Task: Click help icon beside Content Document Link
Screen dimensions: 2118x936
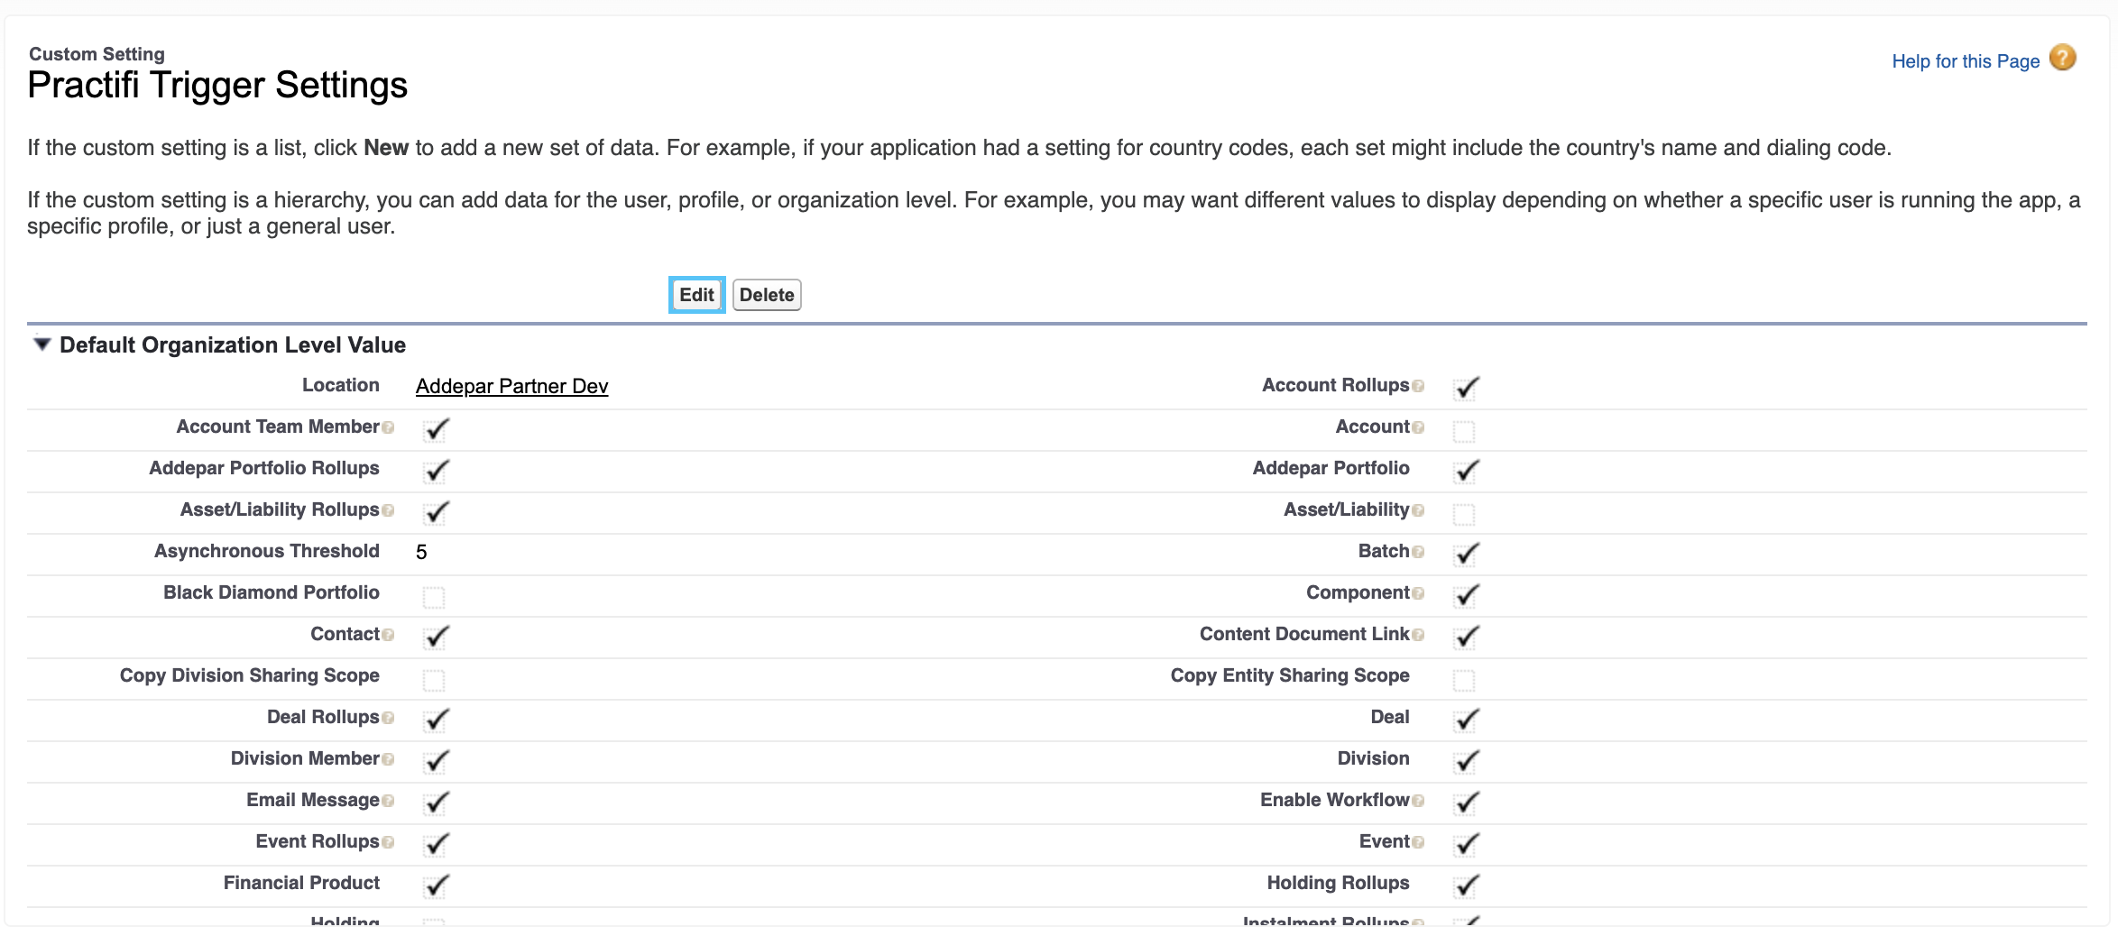Action: pyautogui.click(x=1418, y=635)
